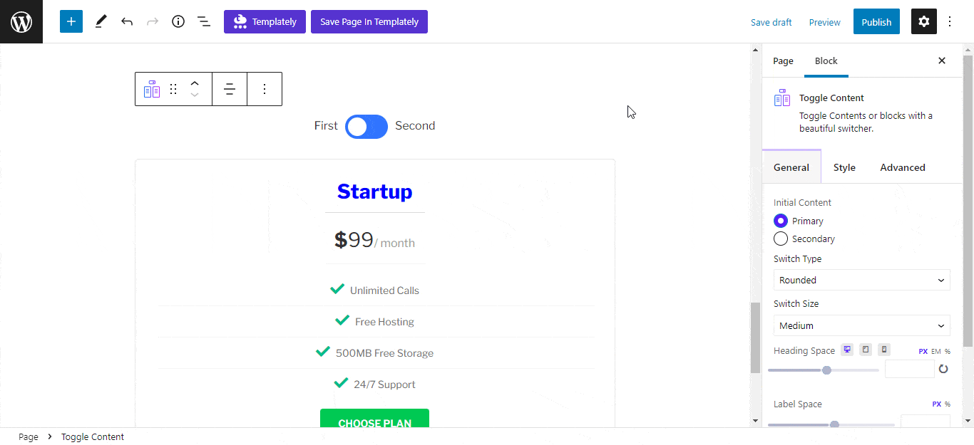
Task: Open the block inserter plus button
Action: [71, 21]
